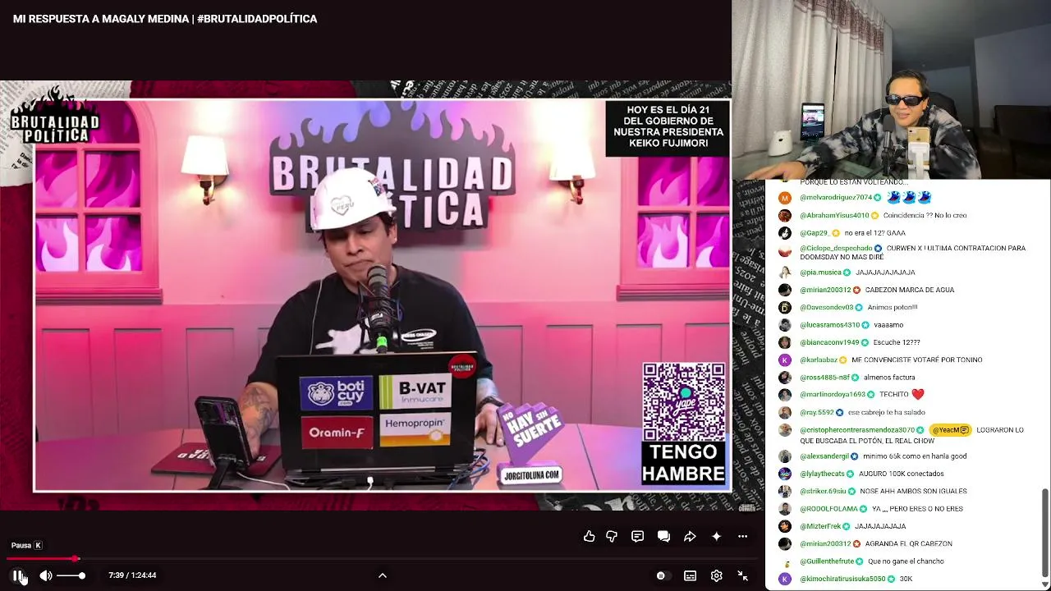Share the video with the arrow icon
Viewport: 1051px width, 591px height.
pyautogui.click(x=690, y=536)
